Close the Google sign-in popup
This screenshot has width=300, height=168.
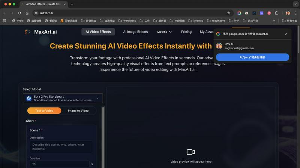(286, 34)
